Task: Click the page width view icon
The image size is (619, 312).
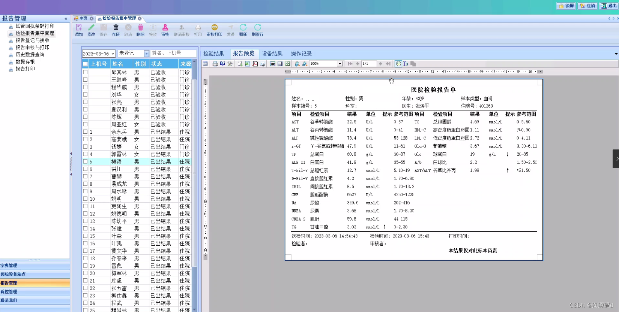Action: [x=273, y=64]
